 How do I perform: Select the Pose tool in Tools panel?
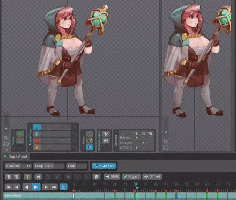(20, 134)
